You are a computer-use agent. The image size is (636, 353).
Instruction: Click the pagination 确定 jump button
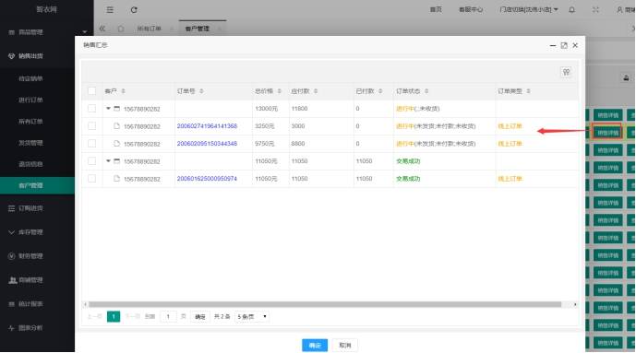tap(200, 316)
